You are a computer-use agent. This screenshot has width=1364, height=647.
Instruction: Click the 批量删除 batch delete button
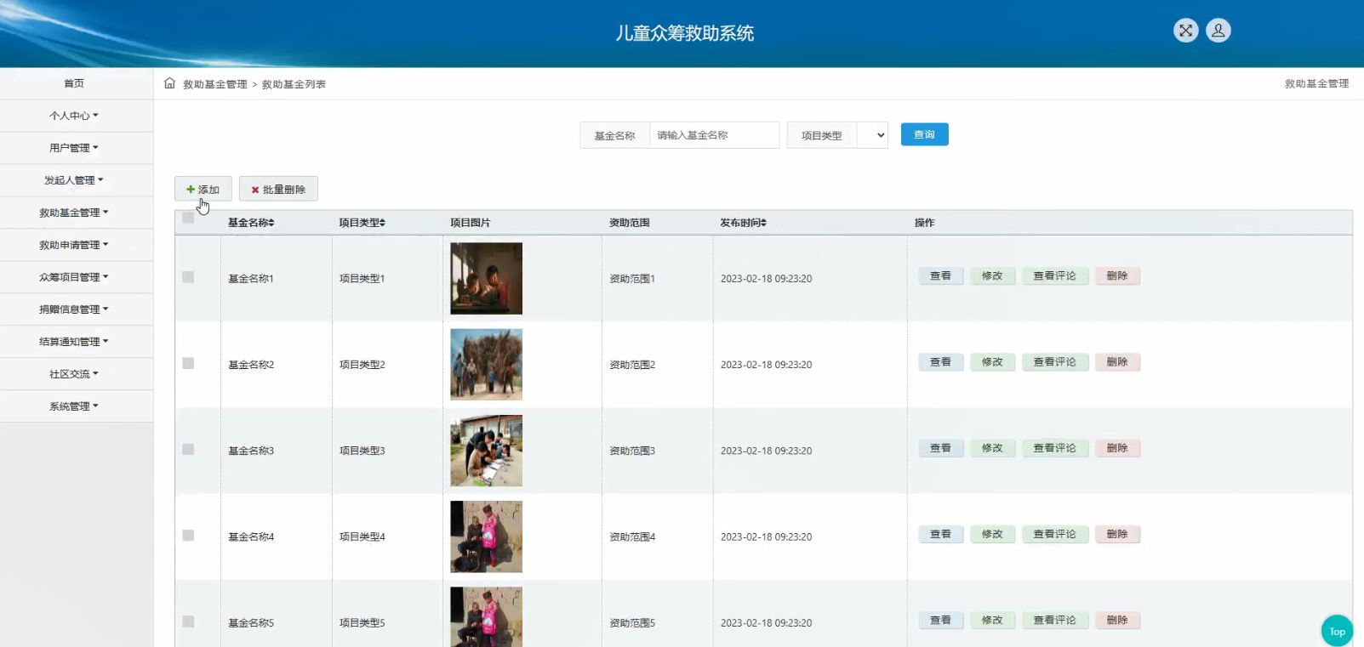coord(278,189)
